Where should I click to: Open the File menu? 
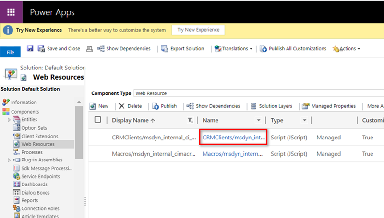click(10, 52)
